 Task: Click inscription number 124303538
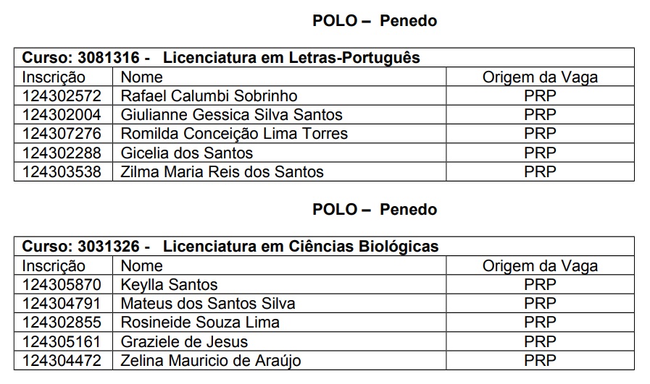tap(62, 172)
